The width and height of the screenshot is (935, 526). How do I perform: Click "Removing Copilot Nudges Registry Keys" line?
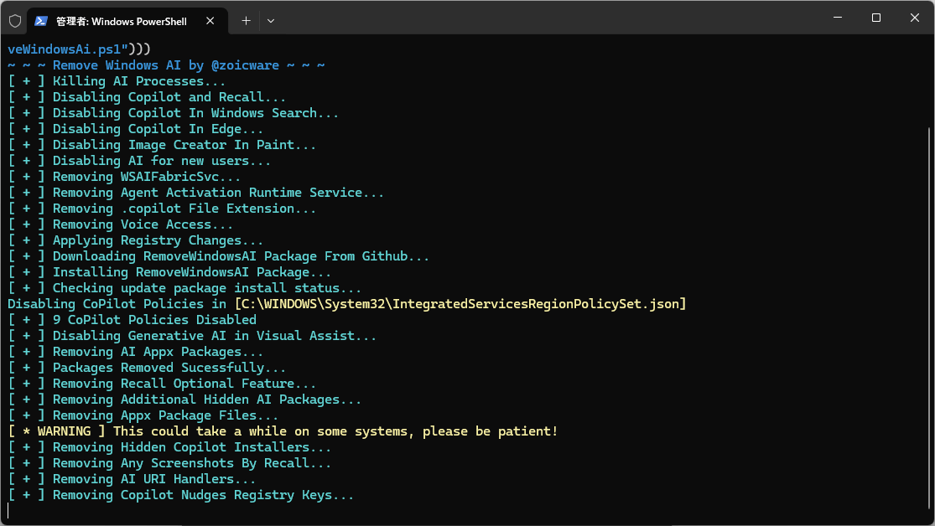(203, 495)
